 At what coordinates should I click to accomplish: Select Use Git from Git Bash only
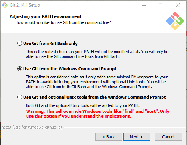click(x=19, y=43)
